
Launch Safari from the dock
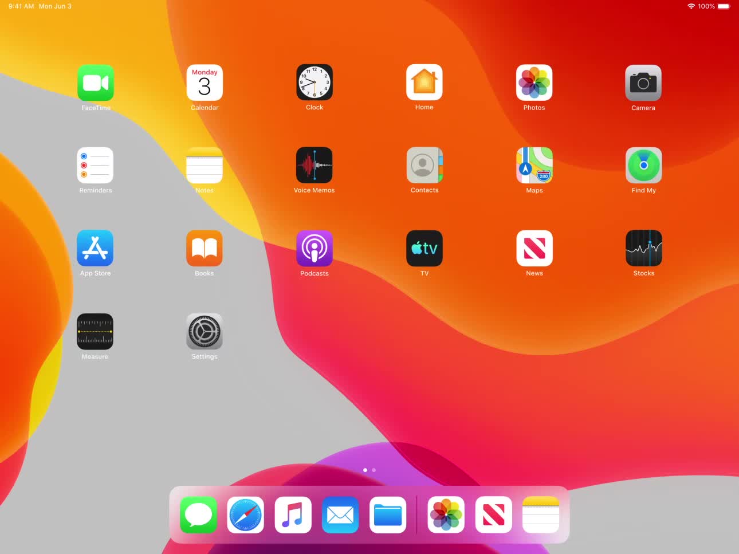point(246,515)
